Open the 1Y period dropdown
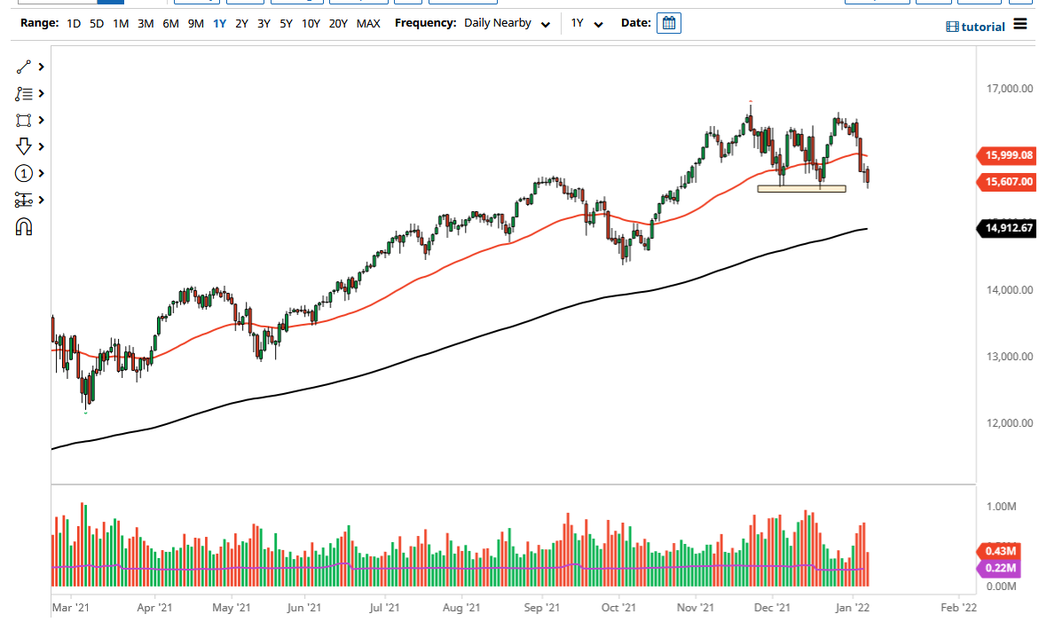This screenshot has width=1039, height=622. [587, 23]
